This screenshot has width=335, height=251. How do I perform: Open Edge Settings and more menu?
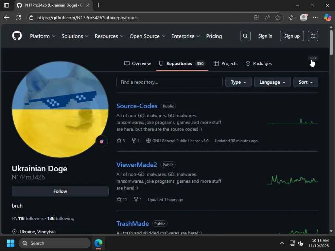[x=315, y=18]
